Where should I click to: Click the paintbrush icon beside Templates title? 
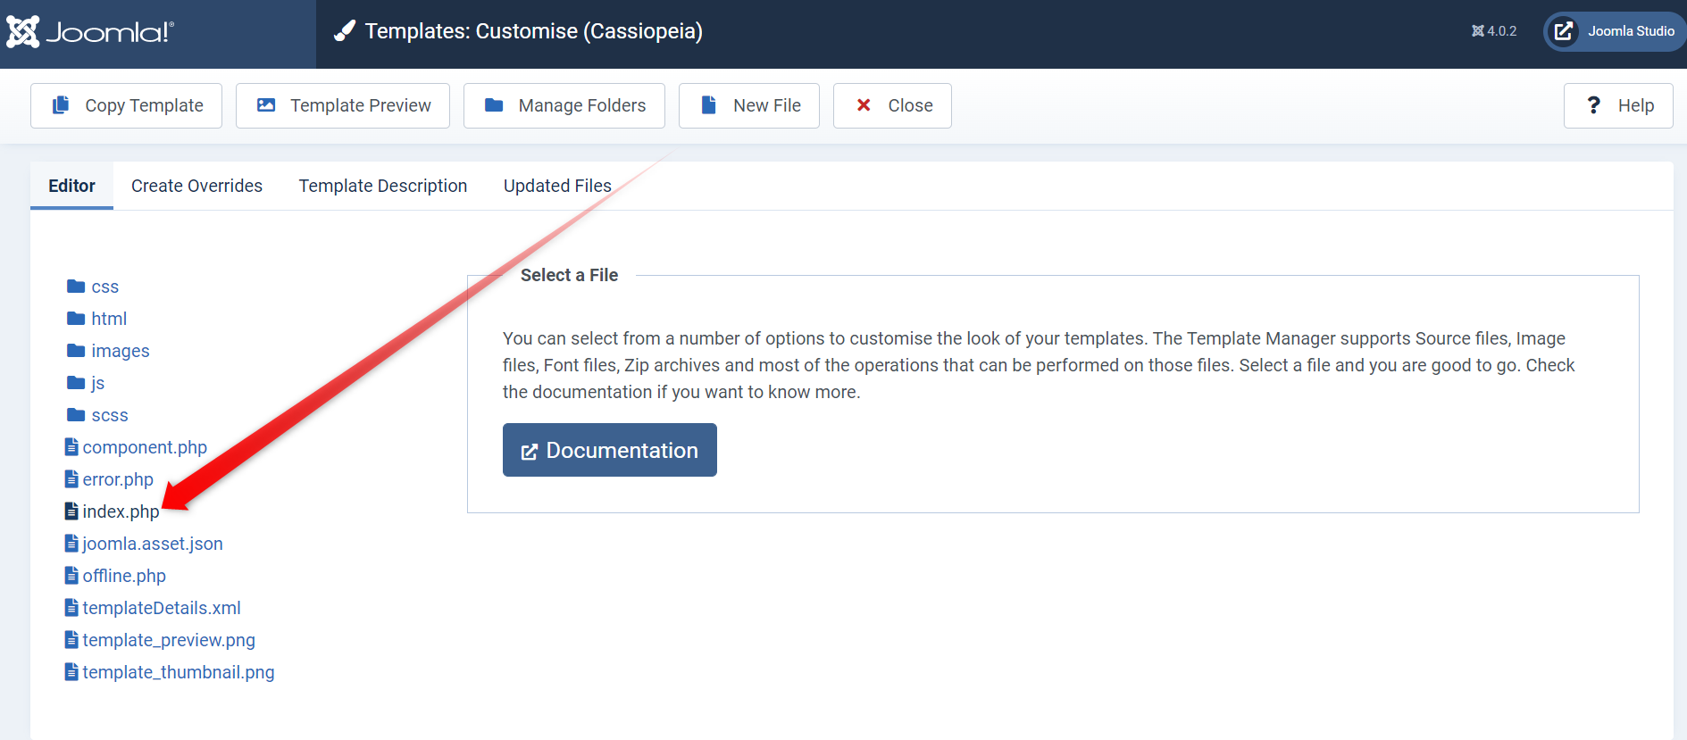coord(345,31)
